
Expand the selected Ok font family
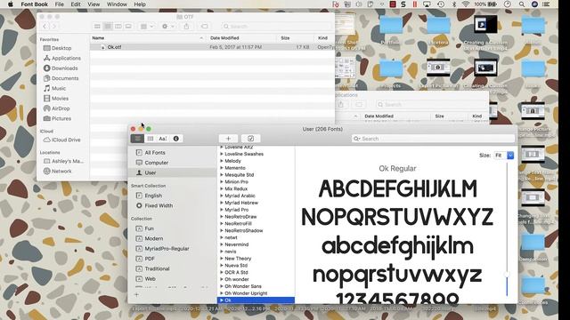coord(222,300)
